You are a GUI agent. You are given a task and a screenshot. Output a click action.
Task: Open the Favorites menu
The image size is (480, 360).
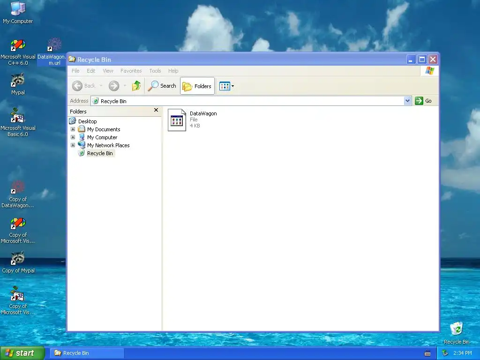131,71
